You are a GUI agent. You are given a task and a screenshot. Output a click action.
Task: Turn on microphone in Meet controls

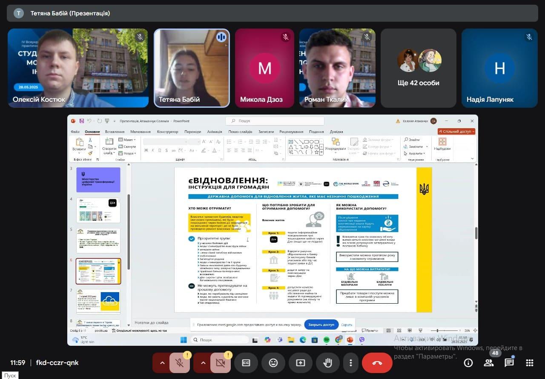(x=180, y=363)
